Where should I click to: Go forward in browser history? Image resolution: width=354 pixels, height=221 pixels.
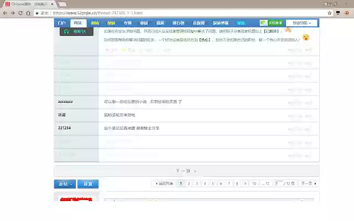coord(13,13)
